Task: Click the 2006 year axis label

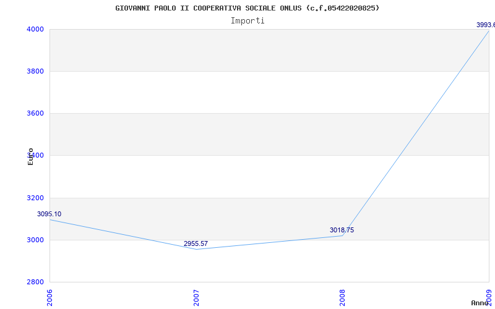Action: pos(49,297)
